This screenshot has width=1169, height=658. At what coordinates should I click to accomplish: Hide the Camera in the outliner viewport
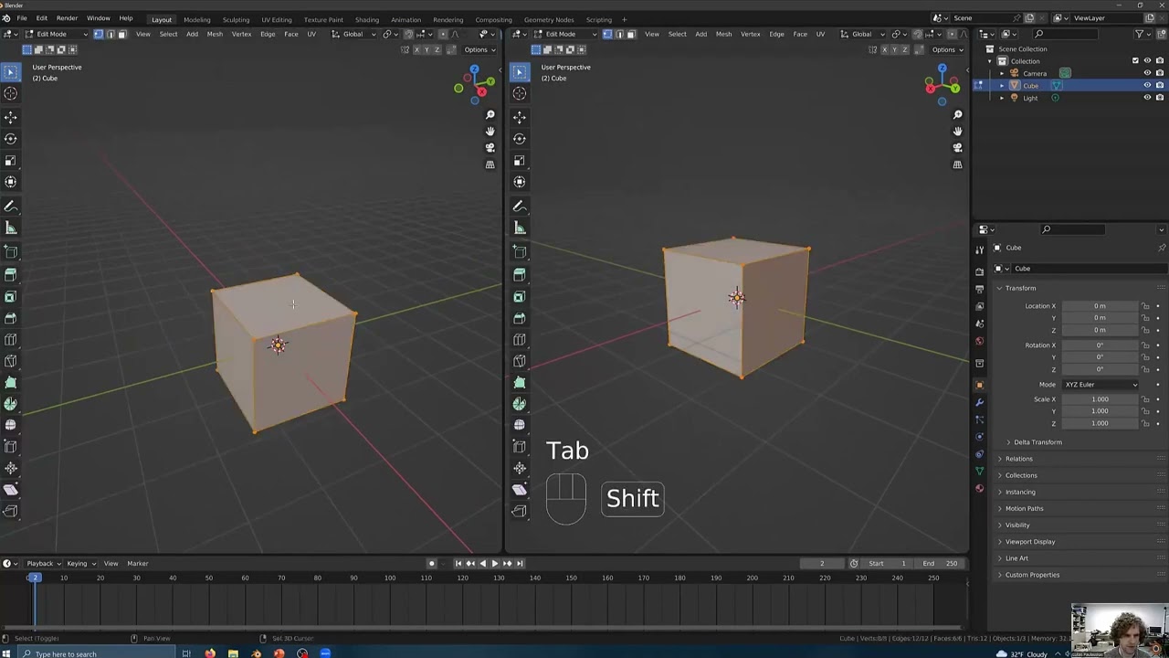tap(1148, 73)
